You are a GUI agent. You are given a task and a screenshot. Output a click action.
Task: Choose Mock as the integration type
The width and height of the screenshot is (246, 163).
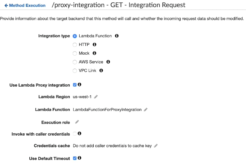point(75,53)
